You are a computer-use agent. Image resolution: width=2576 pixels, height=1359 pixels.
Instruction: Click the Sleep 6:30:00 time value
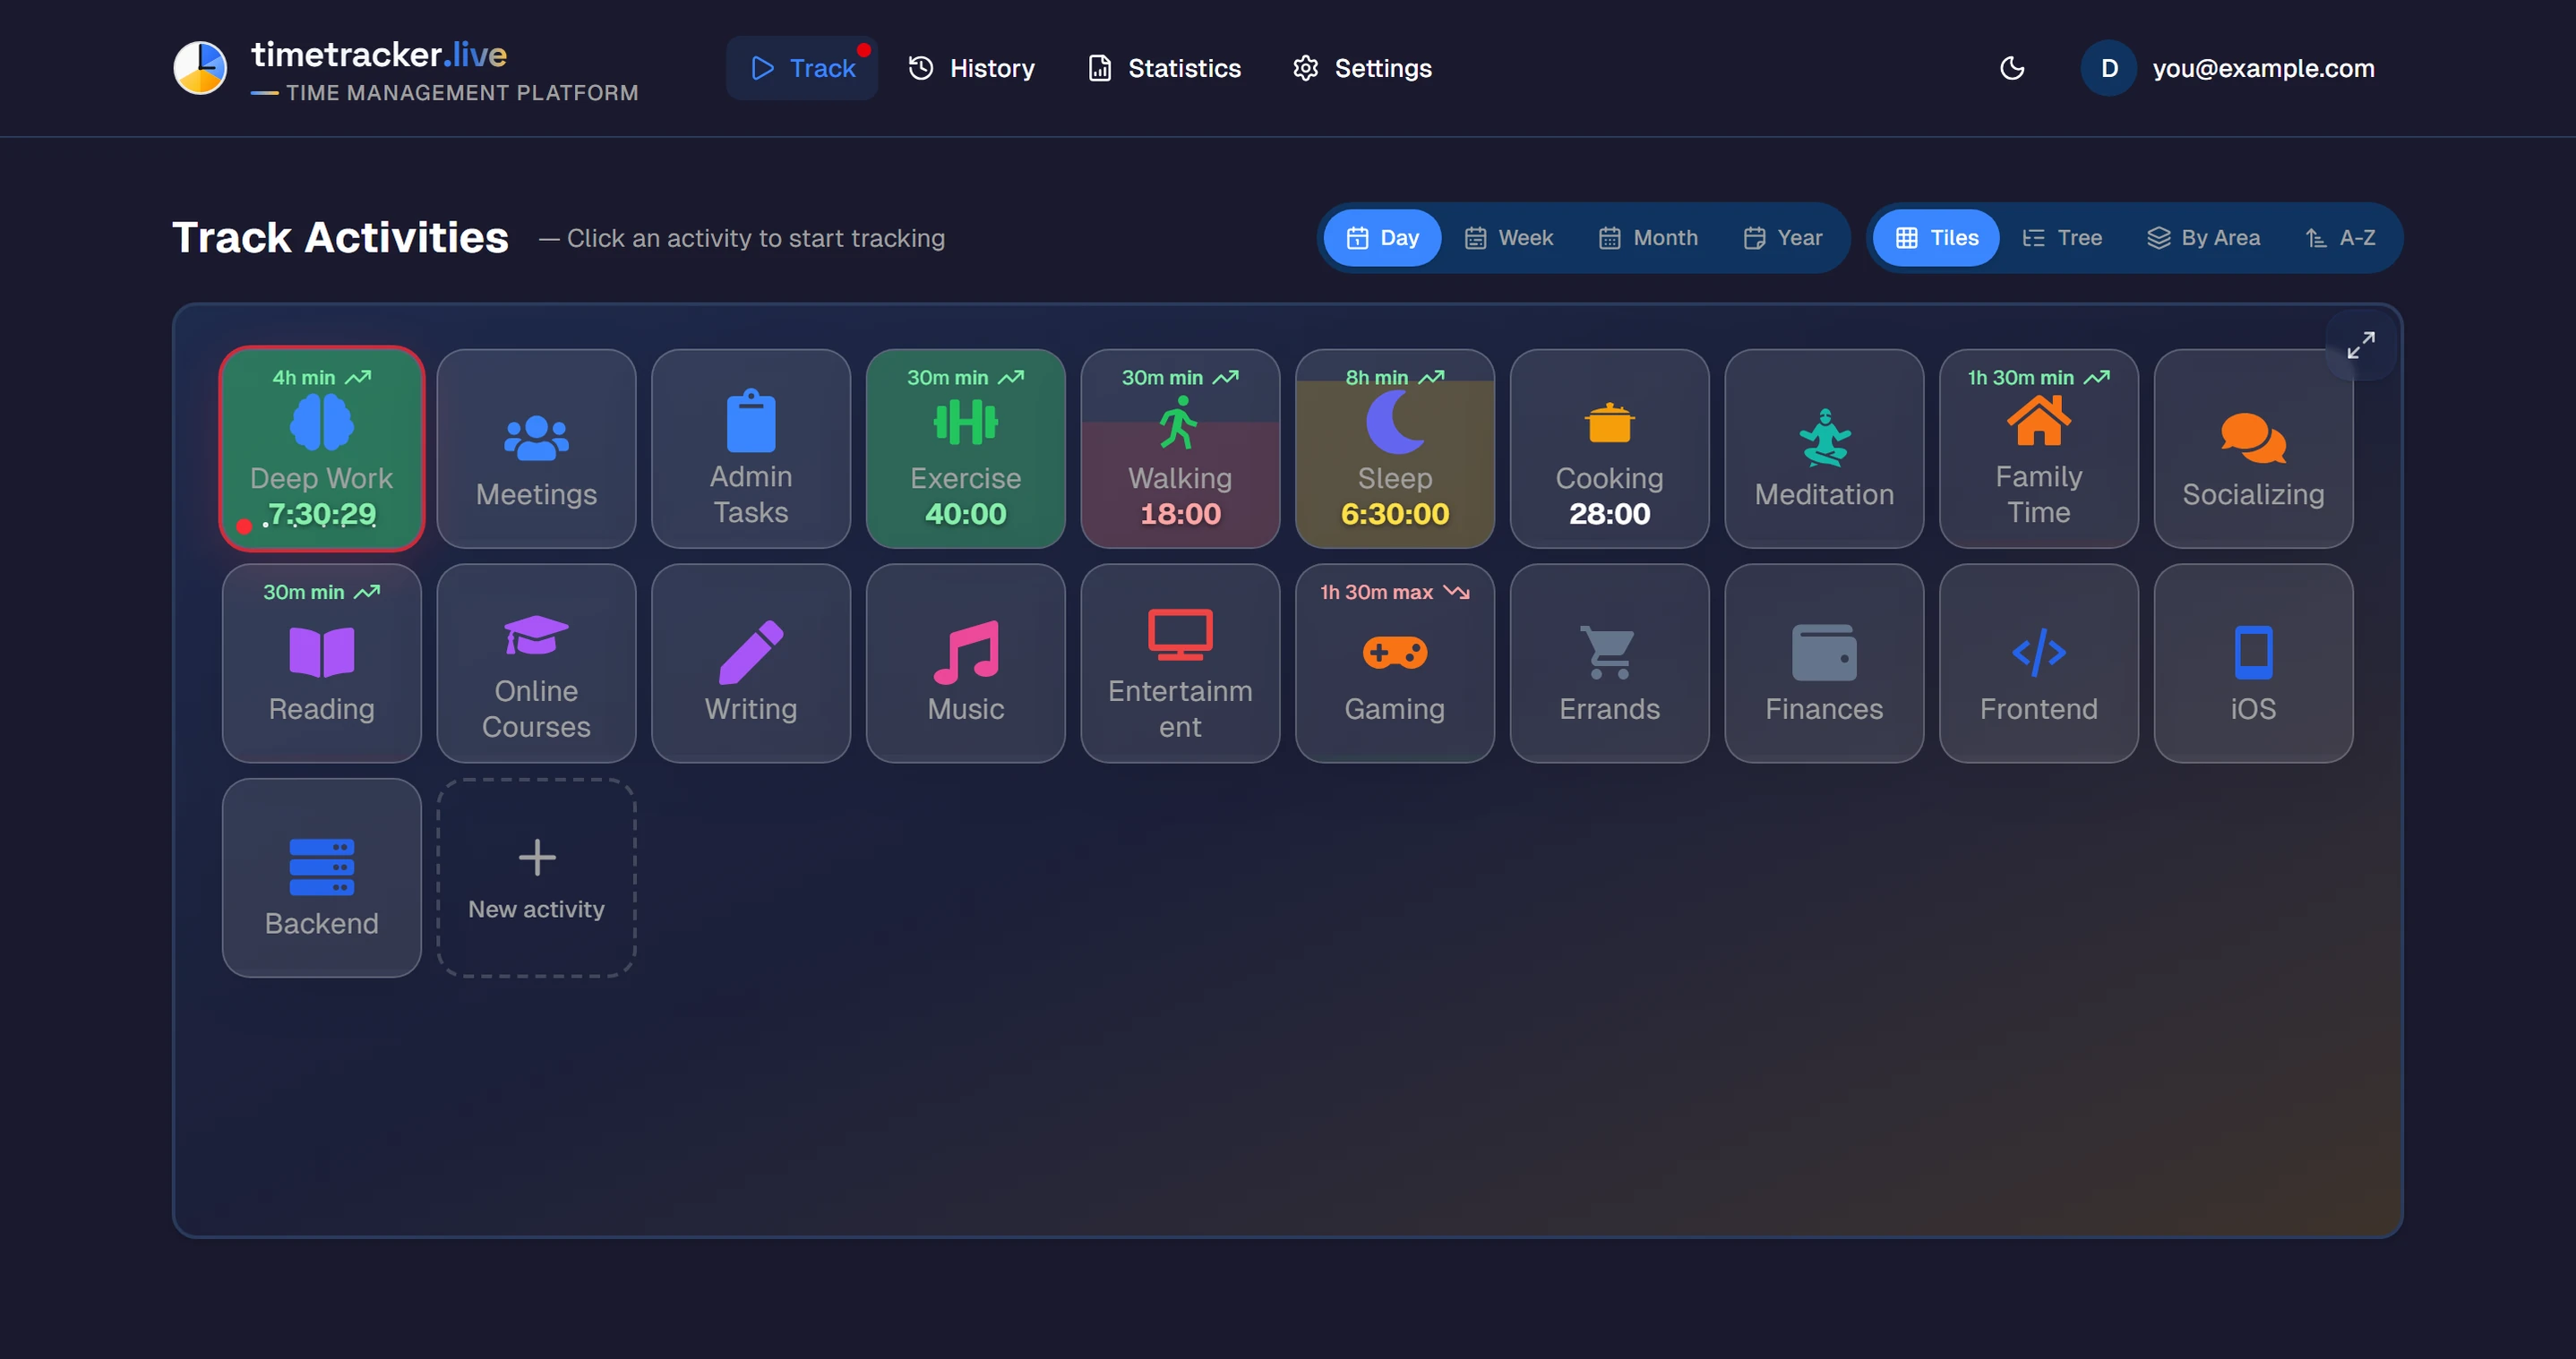(1395, 514)
